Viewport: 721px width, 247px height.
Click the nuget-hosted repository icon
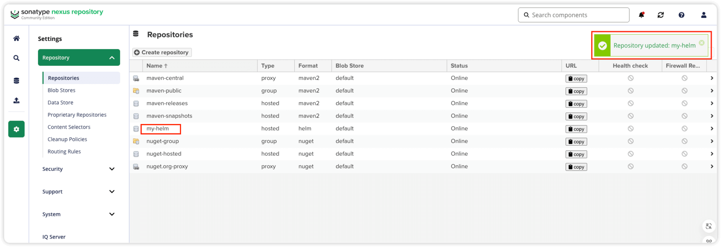tap(136, 154)
